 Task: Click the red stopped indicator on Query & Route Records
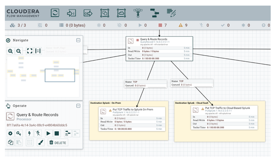pos(137,40)
